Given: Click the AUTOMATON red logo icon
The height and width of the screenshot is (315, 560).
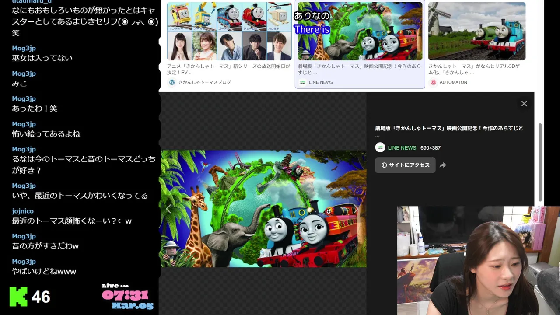Looking at the screenshot, I should point(433,82).
